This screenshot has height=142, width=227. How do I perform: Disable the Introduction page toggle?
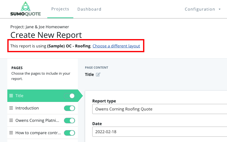(x=70, y=108)
